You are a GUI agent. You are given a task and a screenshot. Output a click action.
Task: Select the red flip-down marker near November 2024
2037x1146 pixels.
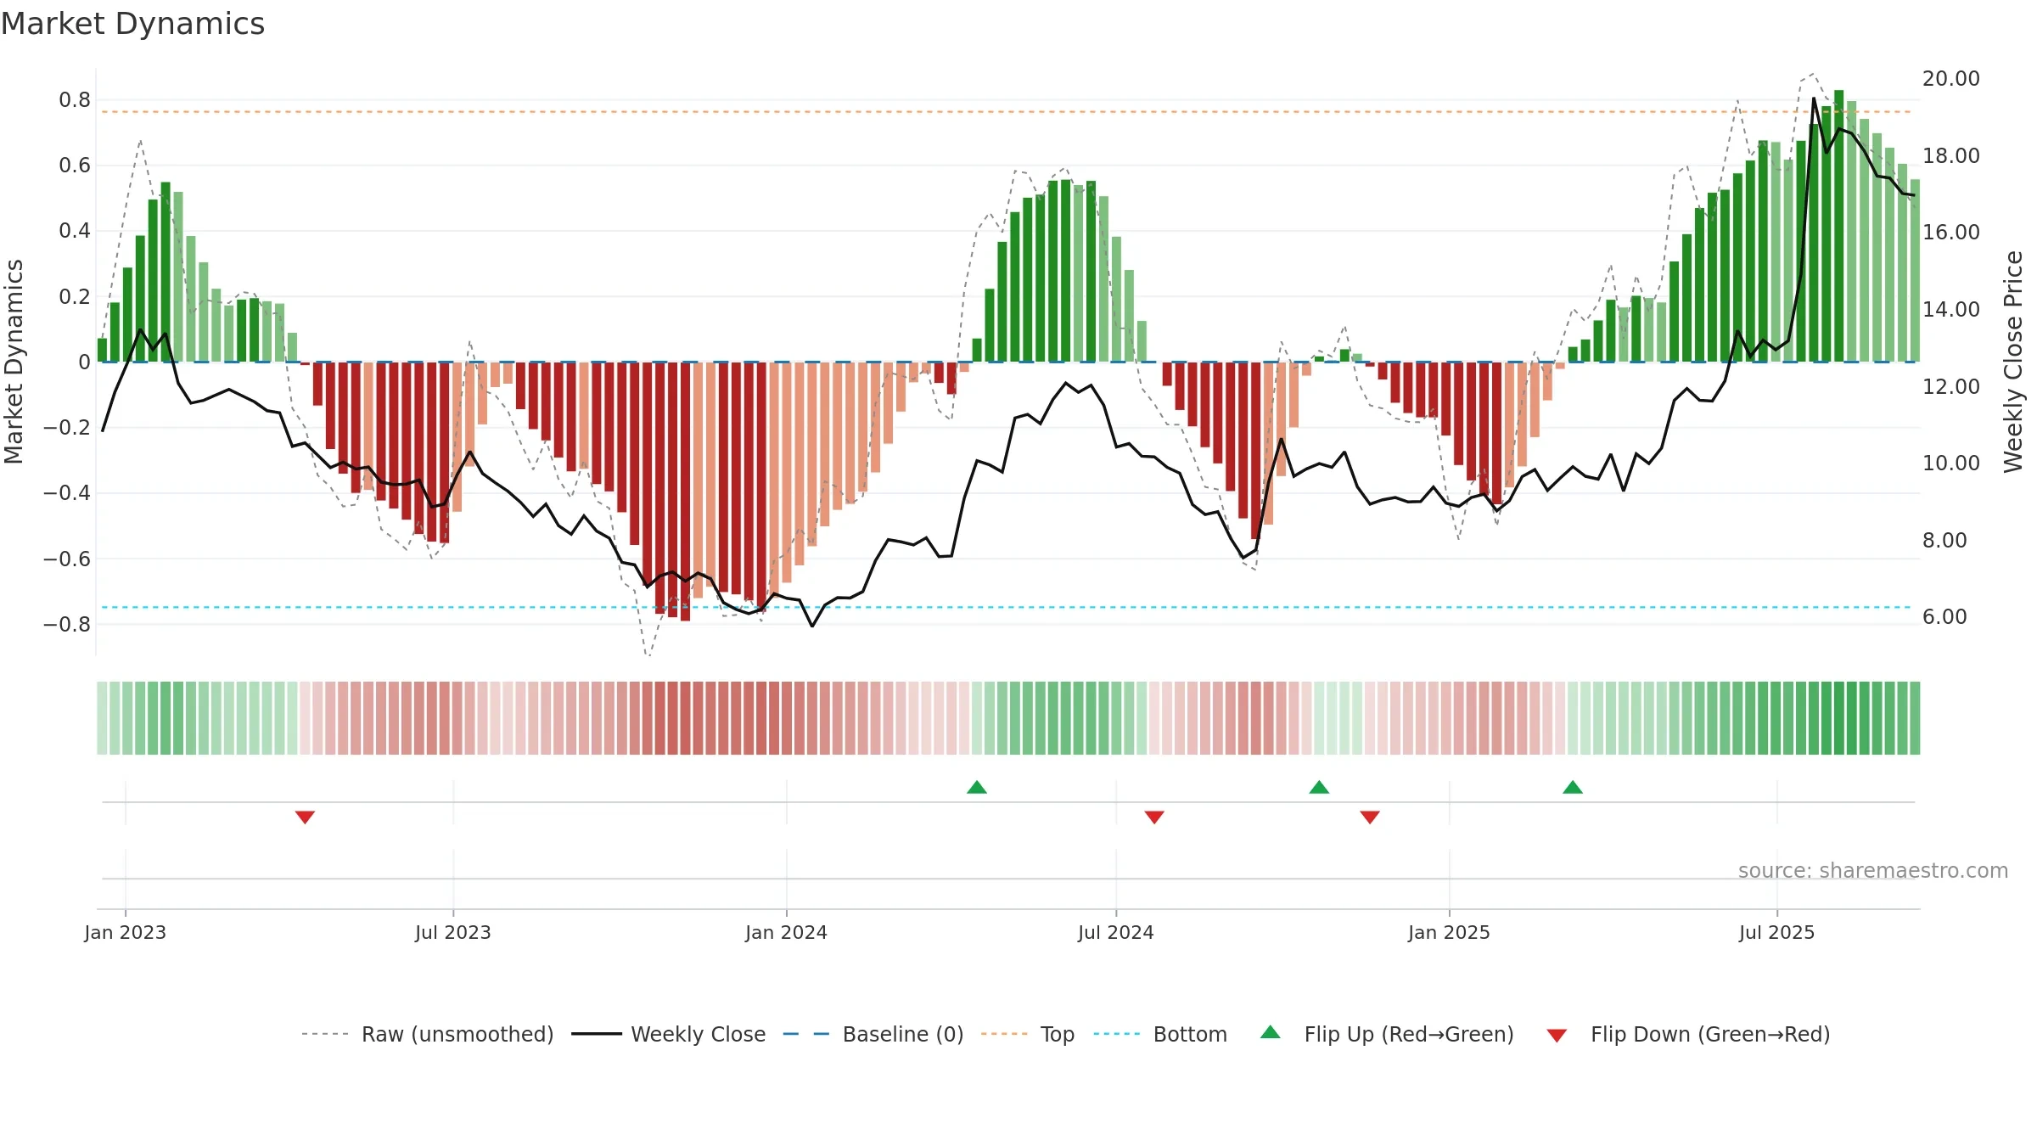pyautogui.click(x=1370, y=817)
